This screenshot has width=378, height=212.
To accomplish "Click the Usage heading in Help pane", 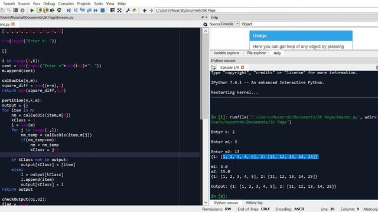I will [260, 35].
